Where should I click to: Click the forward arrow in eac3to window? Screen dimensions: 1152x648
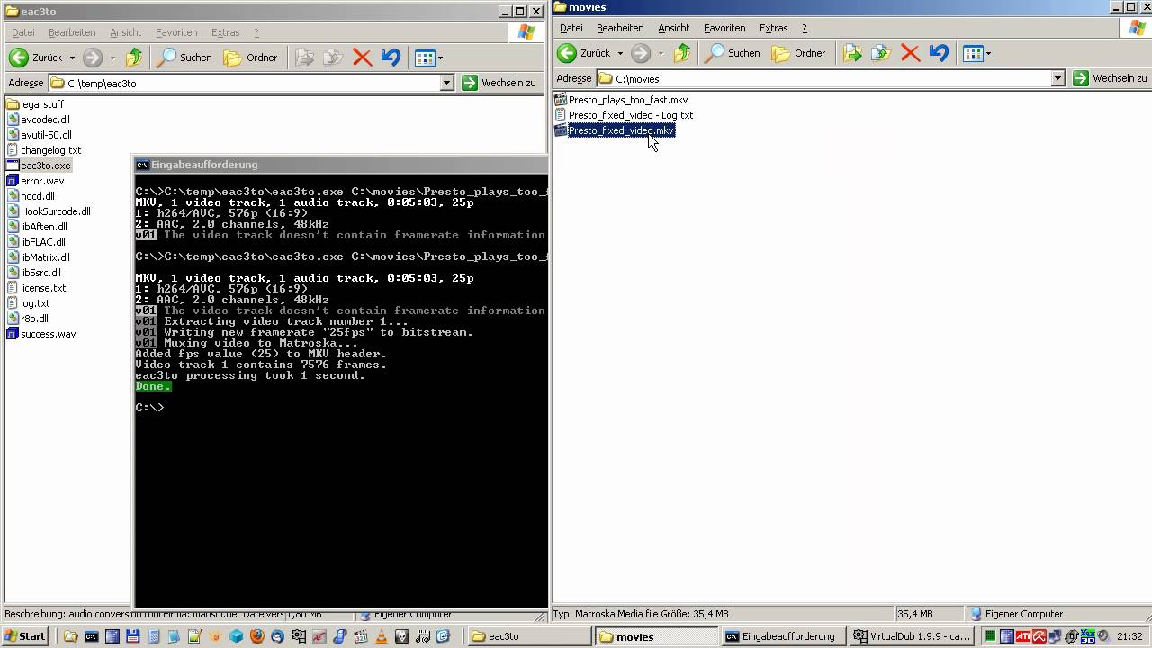click(92, 58)
